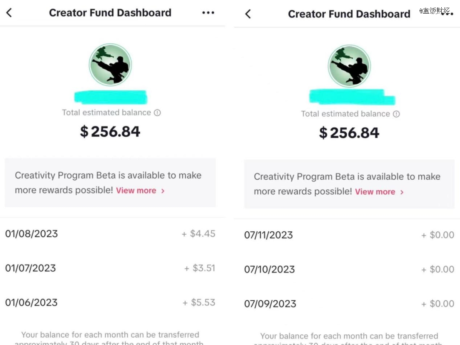This screenshot has width=460, height=345.
Task: Select the 07/11/2023 earnings row
Action: click(x=349, y=235)
